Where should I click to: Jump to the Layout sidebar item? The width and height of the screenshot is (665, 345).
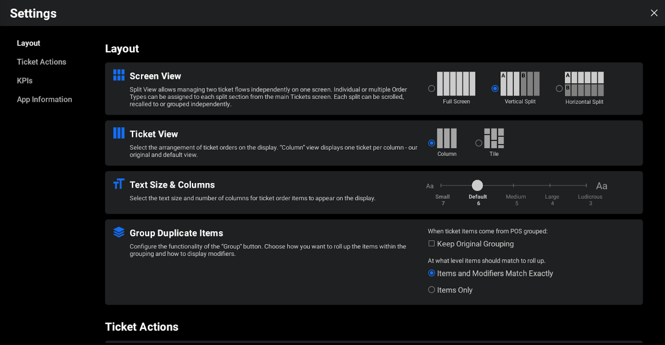tap(28, 43)
